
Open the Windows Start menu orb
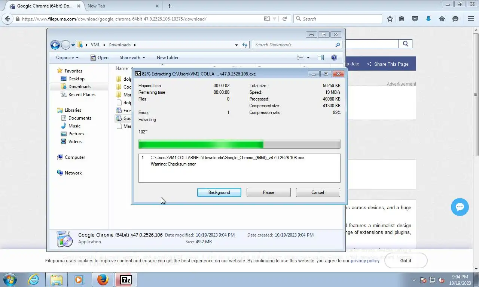(x=10, y=280)
